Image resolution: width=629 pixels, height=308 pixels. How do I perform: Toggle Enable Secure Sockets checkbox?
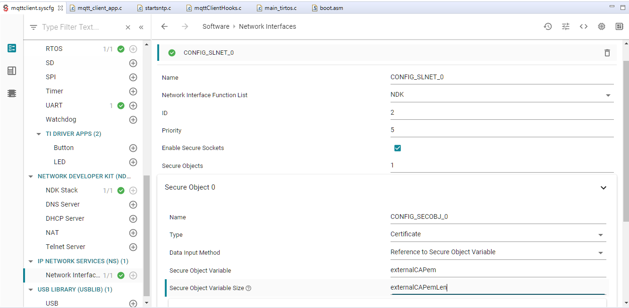(x=398, y=148)
